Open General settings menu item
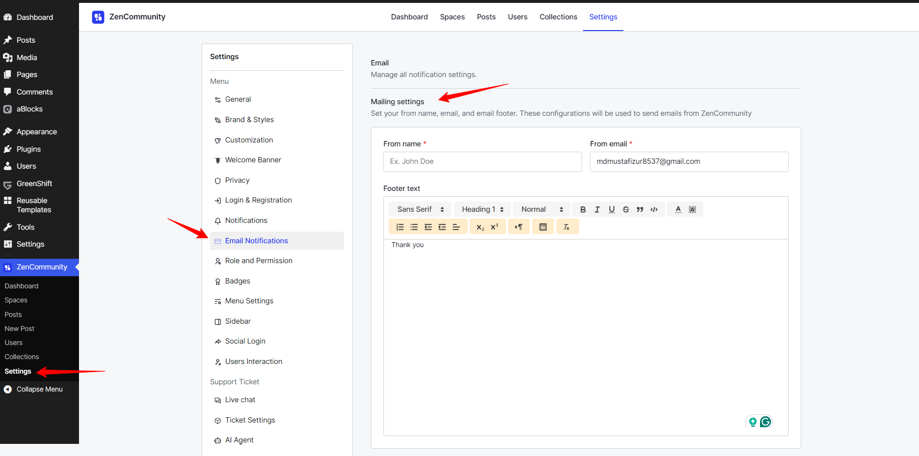 point(277,99)
